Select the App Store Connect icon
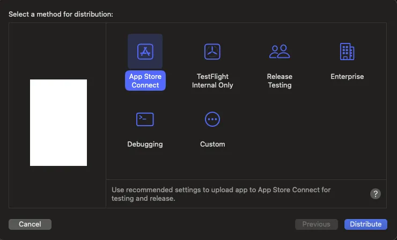 (145, 52)
